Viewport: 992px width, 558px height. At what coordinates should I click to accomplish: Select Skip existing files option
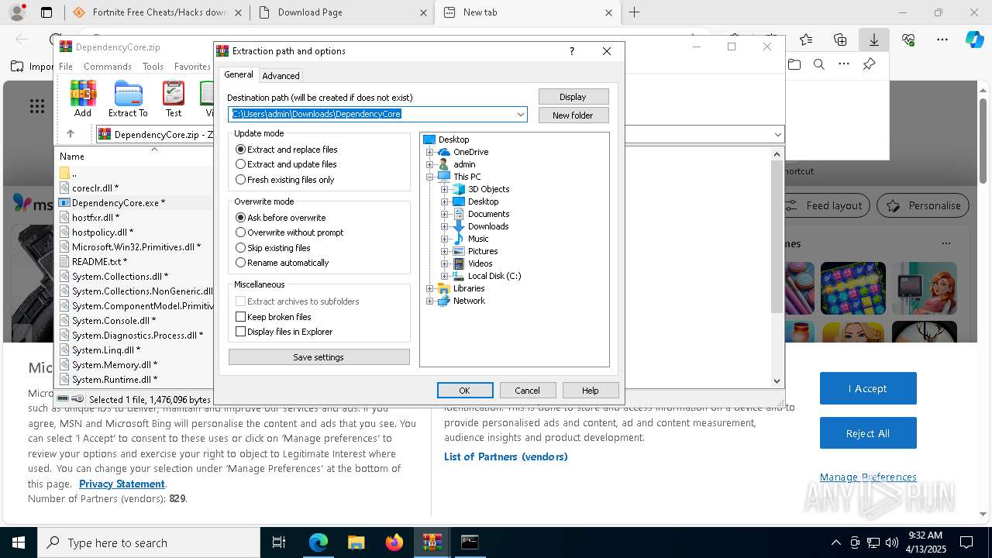tap(273, 248)
